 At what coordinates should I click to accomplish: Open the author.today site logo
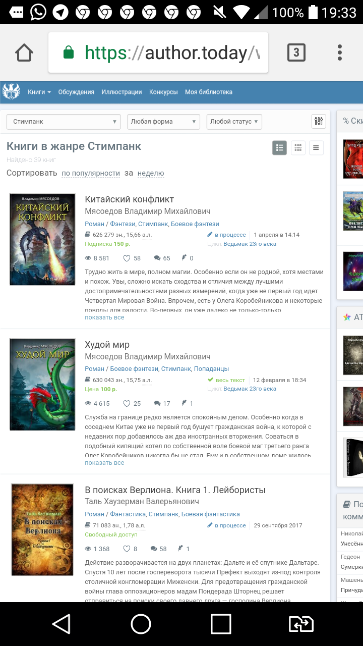pyautogui.click(x=11, y=92)
